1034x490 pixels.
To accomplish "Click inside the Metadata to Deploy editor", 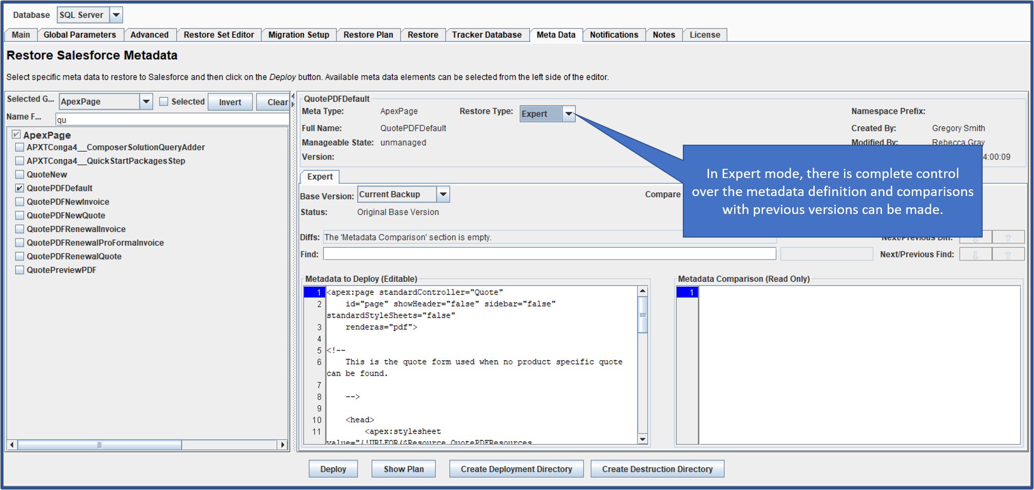I will [x=482, y=365].
